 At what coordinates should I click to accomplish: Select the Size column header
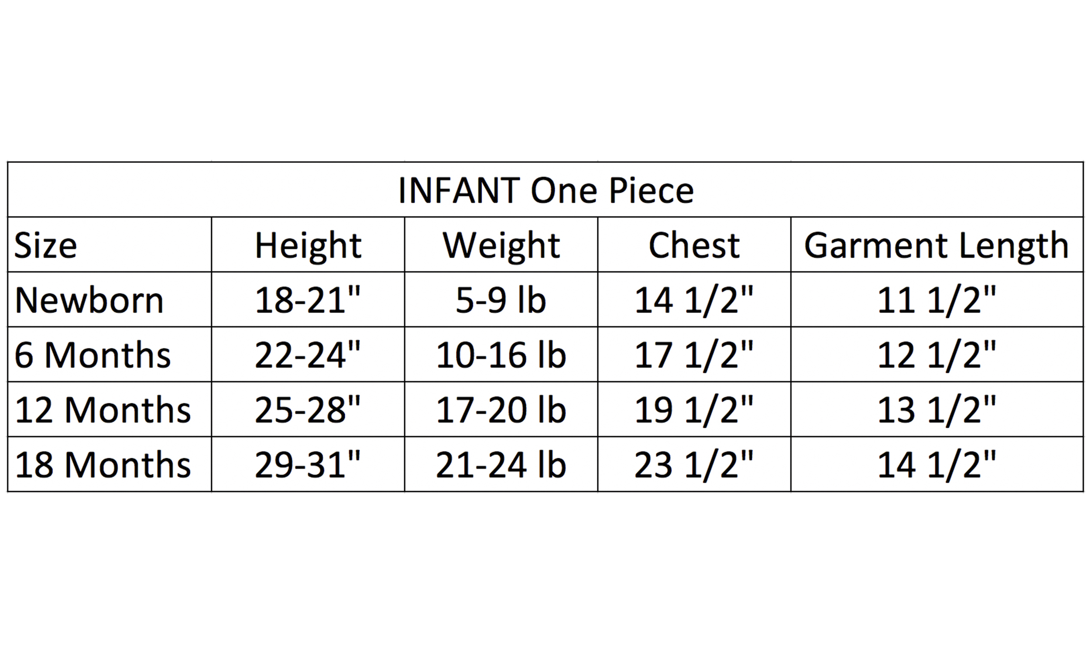(x=46, y=245)
